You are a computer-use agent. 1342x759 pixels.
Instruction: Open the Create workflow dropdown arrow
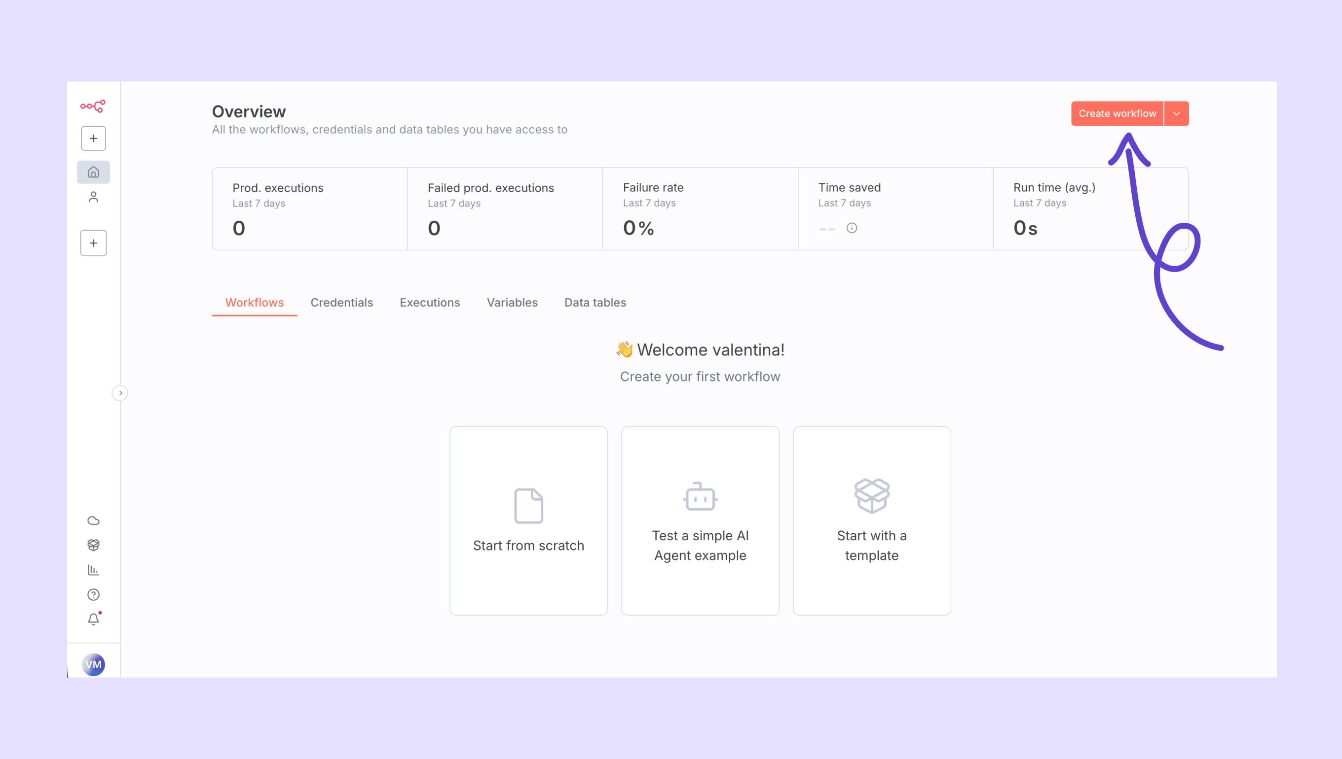1176,114
